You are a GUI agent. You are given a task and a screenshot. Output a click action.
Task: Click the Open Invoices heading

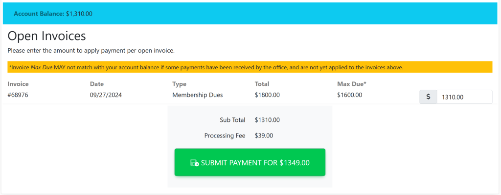(47, 36)
